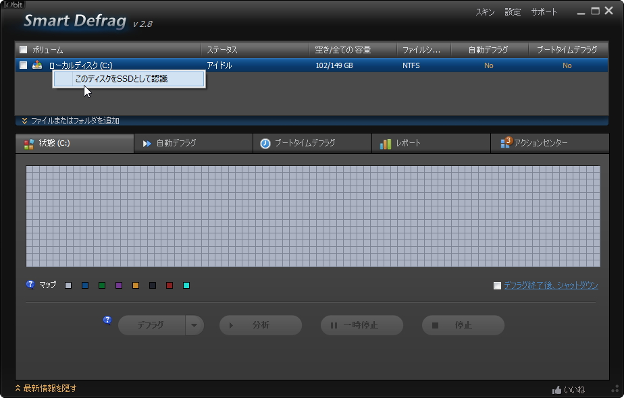The image size is (624, 398).
Task: Click the thumbs-up like icon
Action: pyautogui.click(x=556, y=390)
